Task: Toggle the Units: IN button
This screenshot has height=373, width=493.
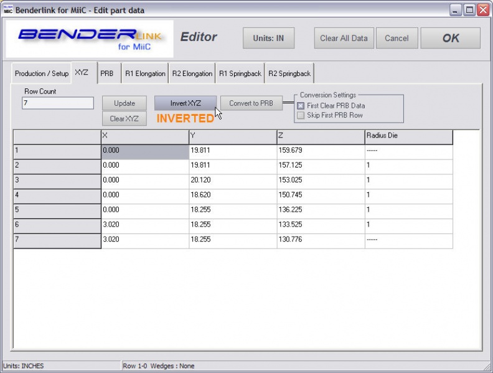Action: tap(268, 38)
